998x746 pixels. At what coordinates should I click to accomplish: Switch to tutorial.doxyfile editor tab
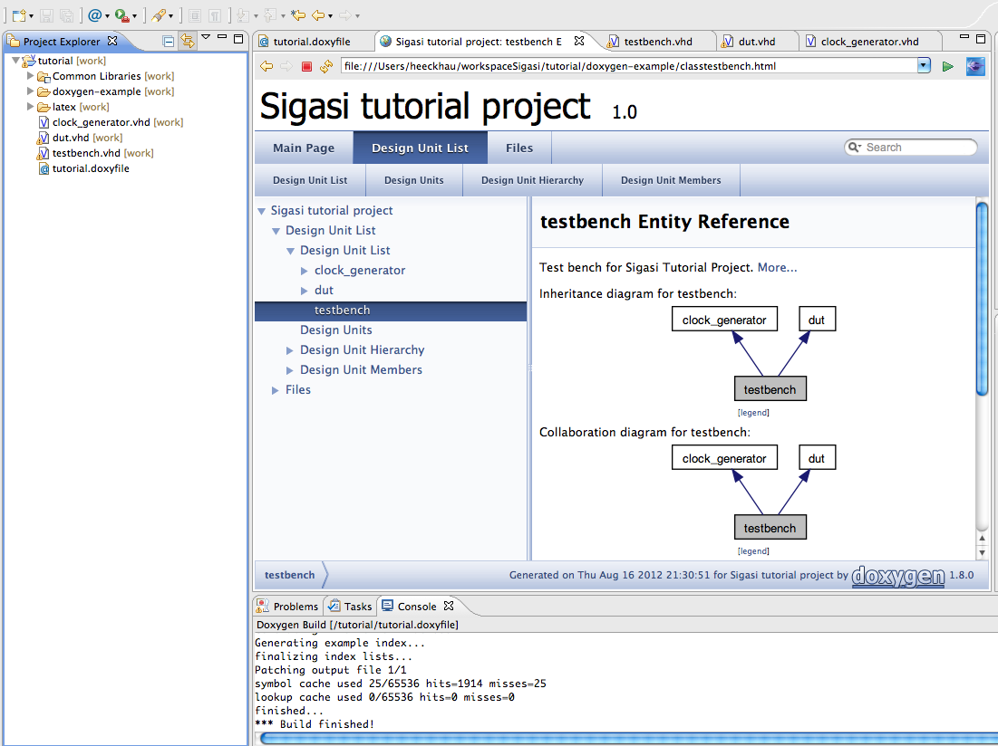tap(312, 42)
